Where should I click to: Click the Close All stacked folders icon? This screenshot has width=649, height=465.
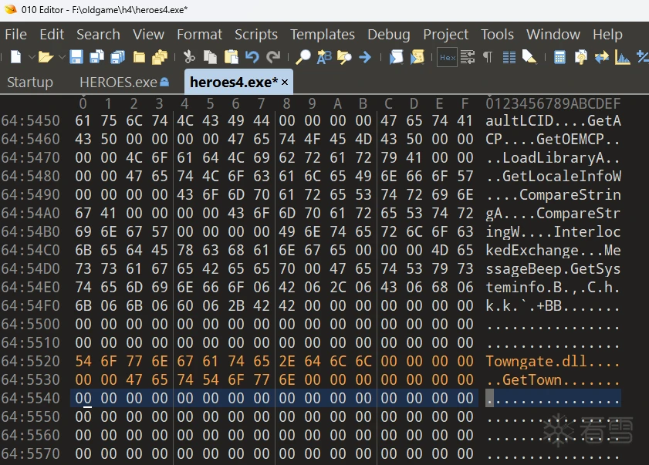(159, 57)
